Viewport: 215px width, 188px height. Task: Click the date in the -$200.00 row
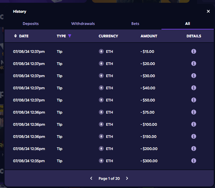click(x=29, y=149)
